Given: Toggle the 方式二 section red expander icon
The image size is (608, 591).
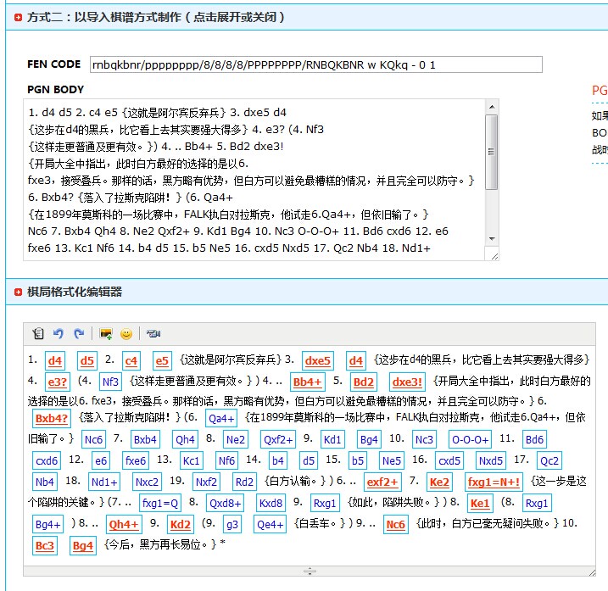Looking at the screenshot, I should [x=18, y=18].
